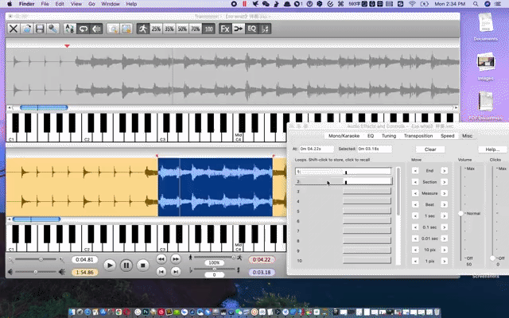
Task: Click the open file toolbar icon
Action: coord(26,29)
